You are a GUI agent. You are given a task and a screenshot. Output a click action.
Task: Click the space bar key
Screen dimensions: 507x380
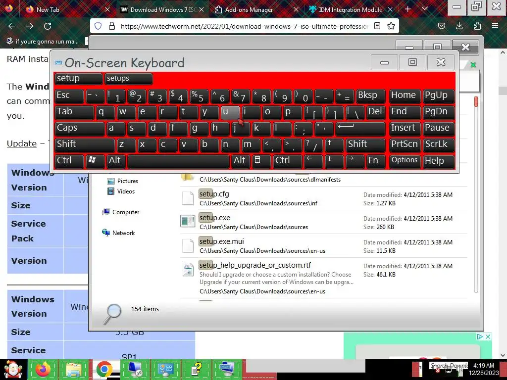pos(178,161)
